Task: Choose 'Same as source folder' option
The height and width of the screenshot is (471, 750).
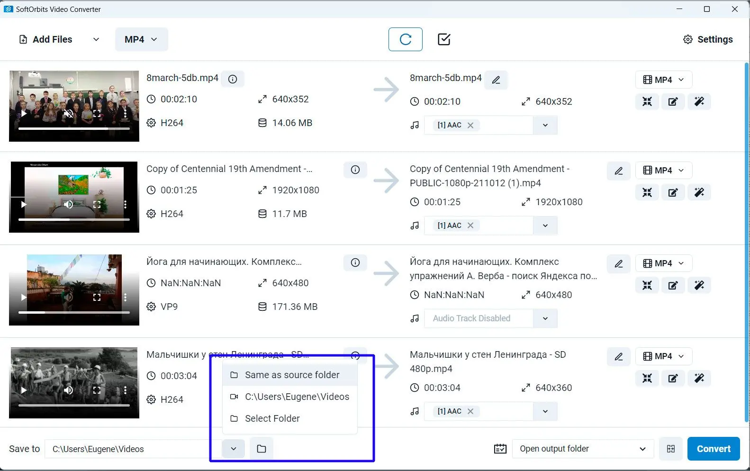Action: click(x=292, y=375)
